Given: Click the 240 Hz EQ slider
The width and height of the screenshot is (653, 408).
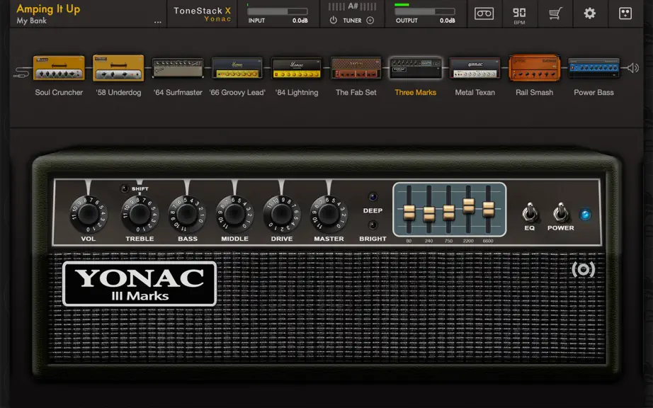Looking at the screenshot, I should click(429, 214).
